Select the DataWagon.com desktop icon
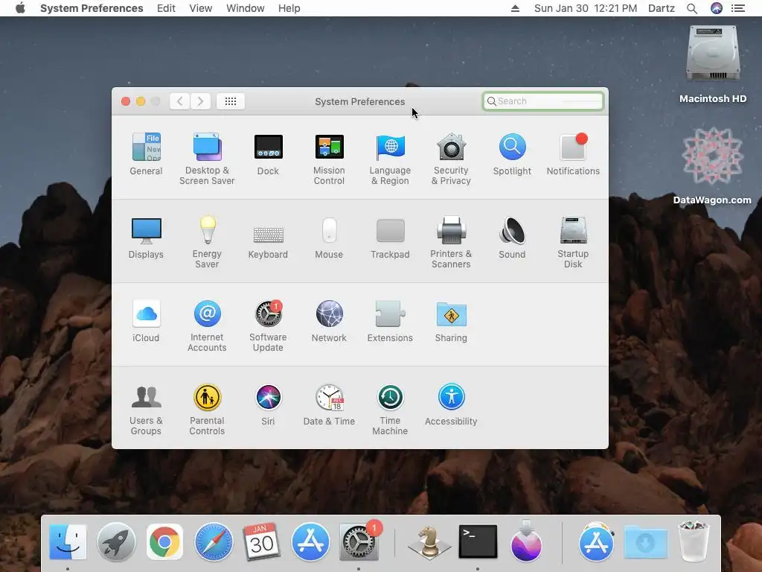 tap(712, 165)
